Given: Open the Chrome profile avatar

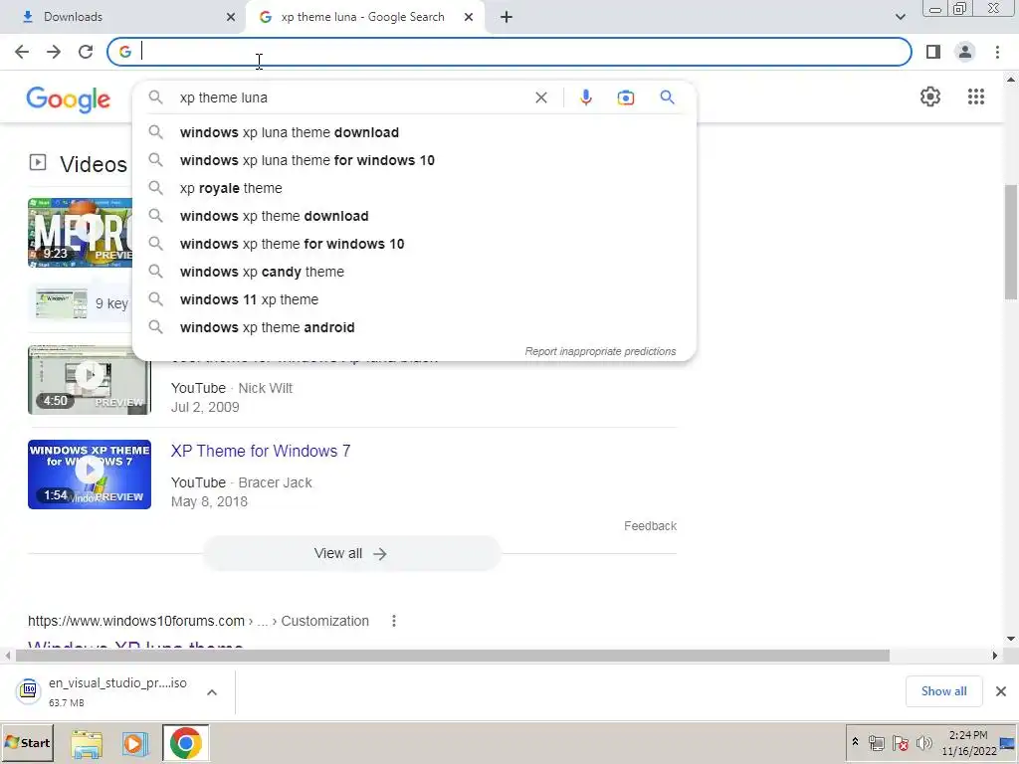Looking at the screenshot, I should [965, 52].
